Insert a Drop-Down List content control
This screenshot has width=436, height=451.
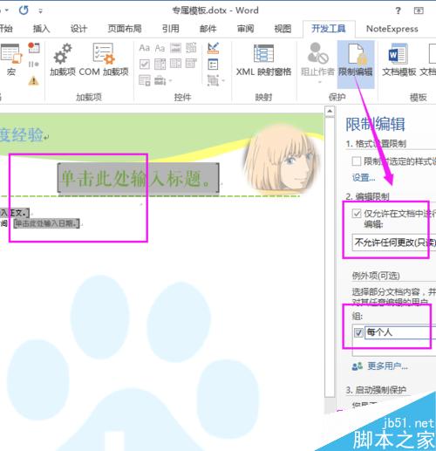[x=175, y=64]
